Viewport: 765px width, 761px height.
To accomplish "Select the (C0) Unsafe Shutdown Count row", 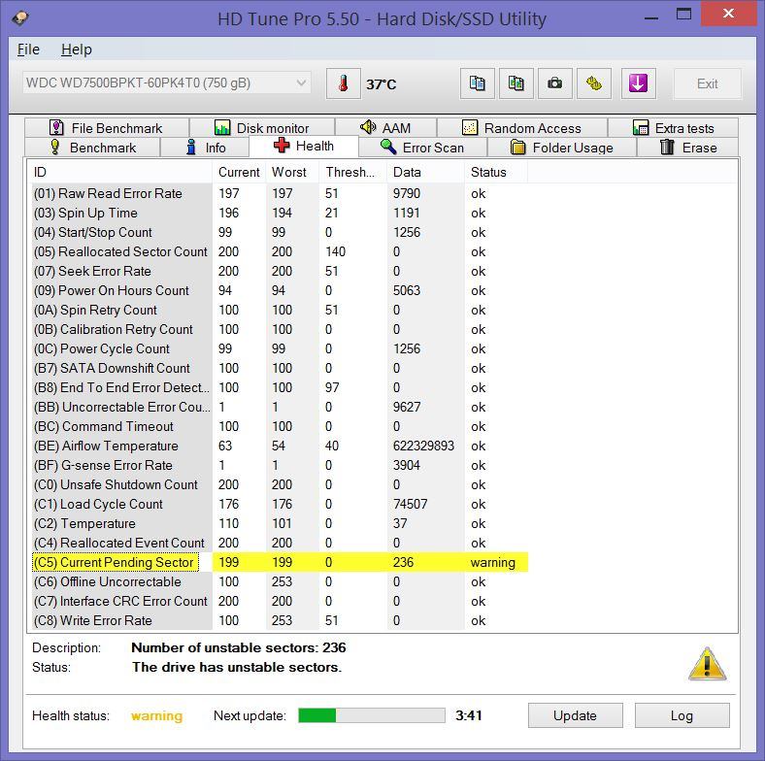I will tap(280, 484).
